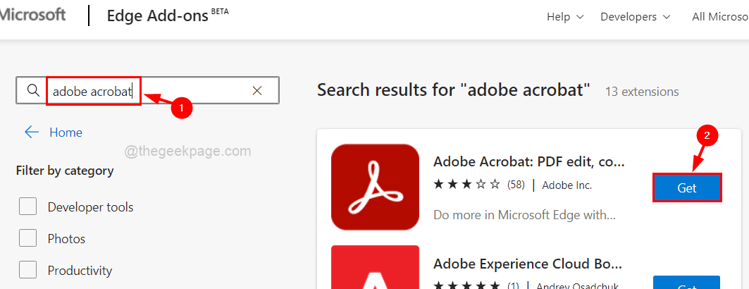Enable the Productivity category filter
Screen dimensions: 749x289
pyautogui.click(x=28, y=271)
